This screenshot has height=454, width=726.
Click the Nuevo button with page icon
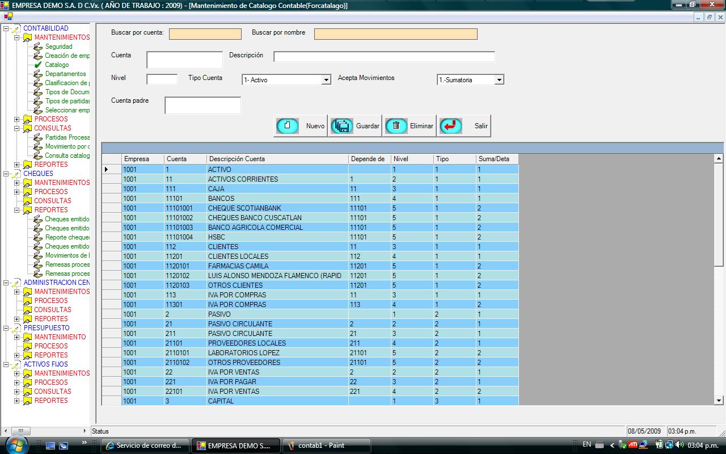(301, 126)
